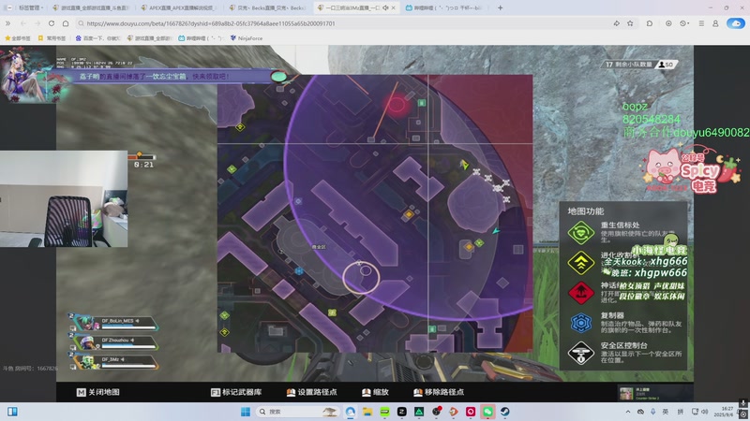This screenshot has height=421, width=750.
Task: Select the DF Zhouzhou squad member card
Action: click(x=114, y=342)
